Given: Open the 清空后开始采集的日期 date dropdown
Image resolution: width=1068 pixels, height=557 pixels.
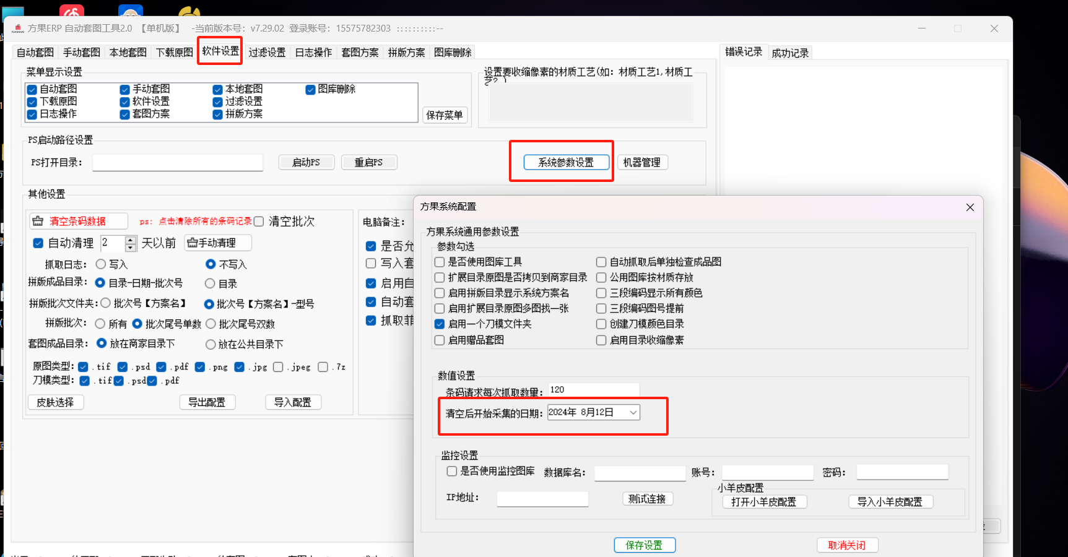Looking at the screenshot, I should [633, 413].
